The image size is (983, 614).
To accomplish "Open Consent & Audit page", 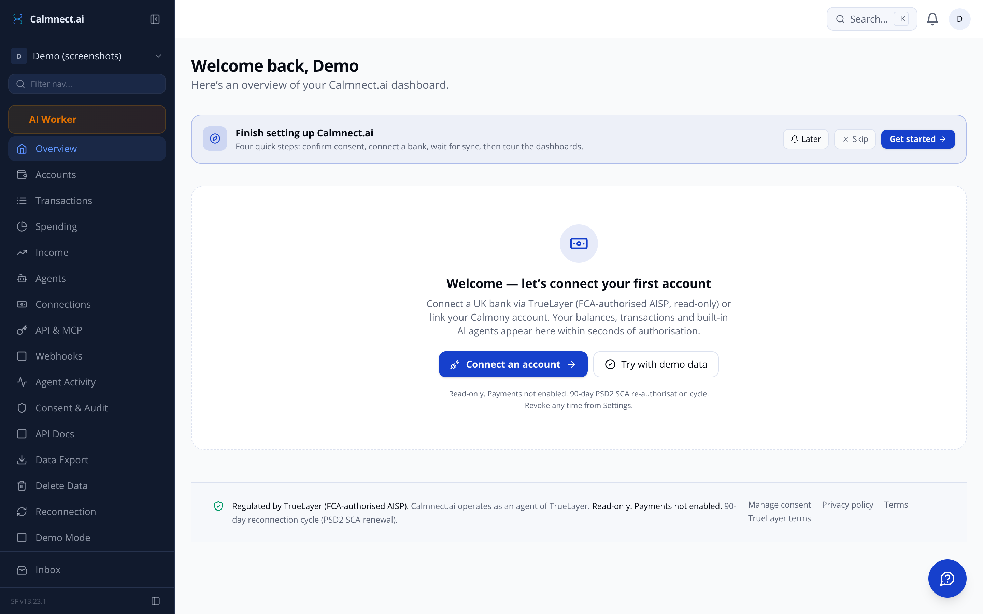I will 87,408.
